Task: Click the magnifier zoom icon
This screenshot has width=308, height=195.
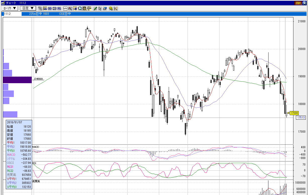Action: (80, 8)
